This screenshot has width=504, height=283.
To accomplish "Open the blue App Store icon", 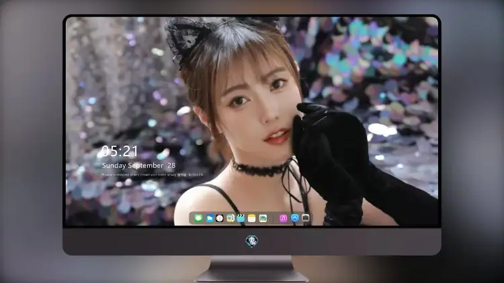I will tap(294, 218).
